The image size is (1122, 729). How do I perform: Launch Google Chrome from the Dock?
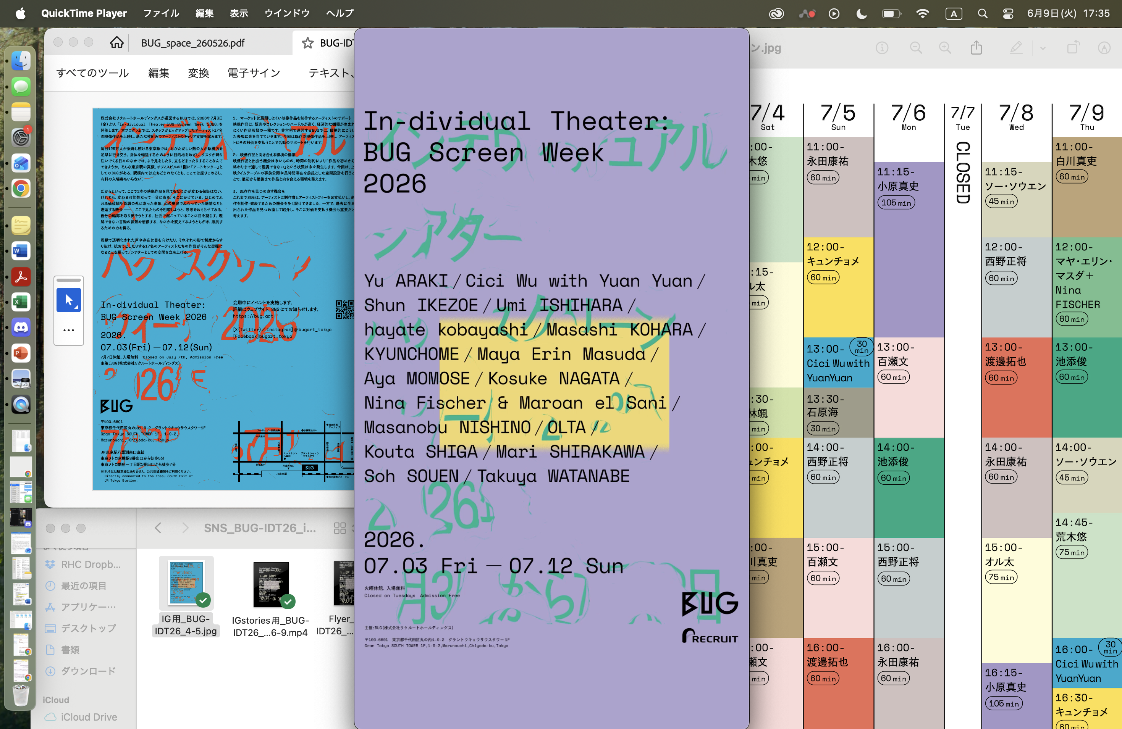coord(21,189)
